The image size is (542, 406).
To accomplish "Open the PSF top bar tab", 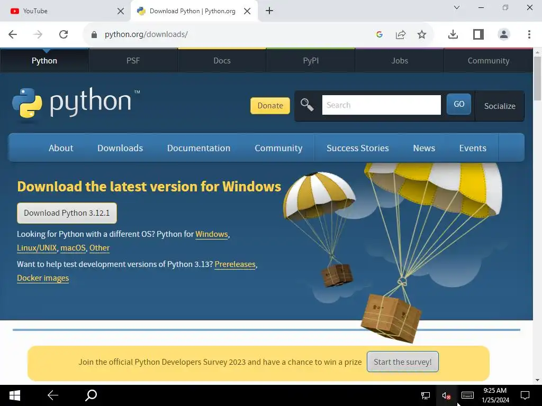I will point(133,61).
